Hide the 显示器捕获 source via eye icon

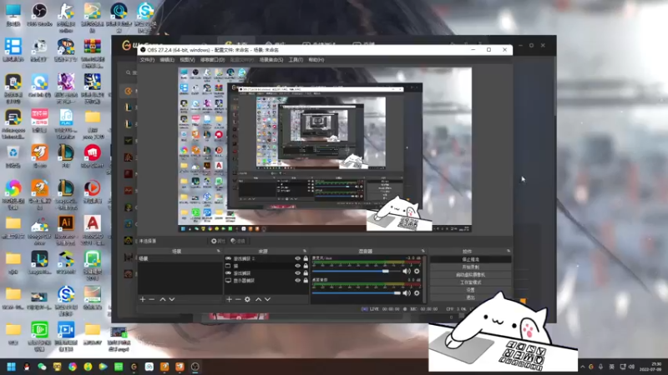(x=298, y=280)
